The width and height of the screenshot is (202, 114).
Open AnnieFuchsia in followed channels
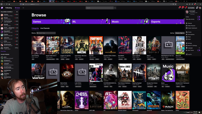click(9, 45)
